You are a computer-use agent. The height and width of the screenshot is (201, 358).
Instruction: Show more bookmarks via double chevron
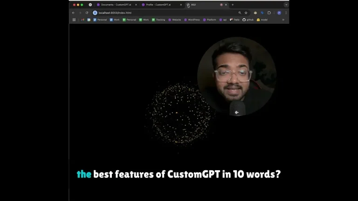point(283,20)
